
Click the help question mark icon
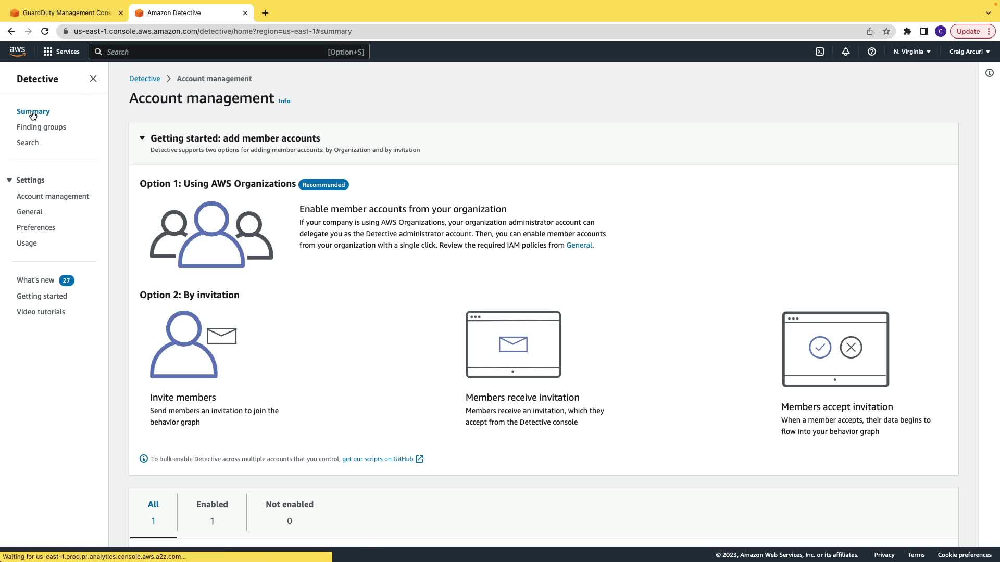coord(872,52)
